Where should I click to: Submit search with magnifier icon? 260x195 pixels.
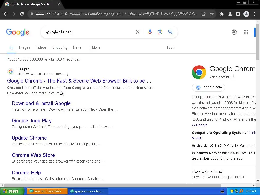170,32
